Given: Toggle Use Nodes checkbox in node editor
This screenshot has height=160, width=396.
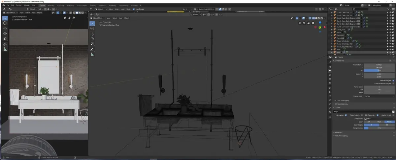Looking at the screenshot, I should (x=134, y=9).
